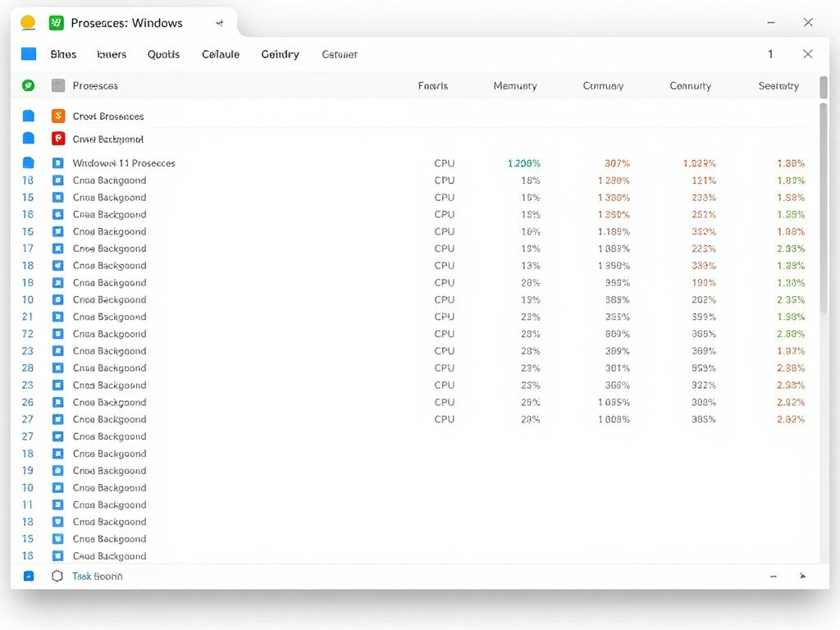Sort processes by the Memory column

click(515, 84)
